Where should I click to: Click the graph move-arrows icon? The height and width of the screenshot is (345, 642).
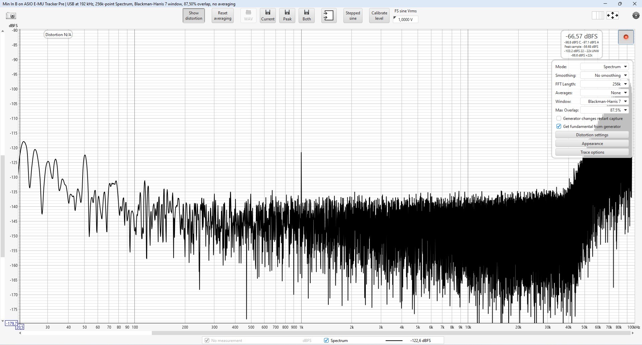613,15
